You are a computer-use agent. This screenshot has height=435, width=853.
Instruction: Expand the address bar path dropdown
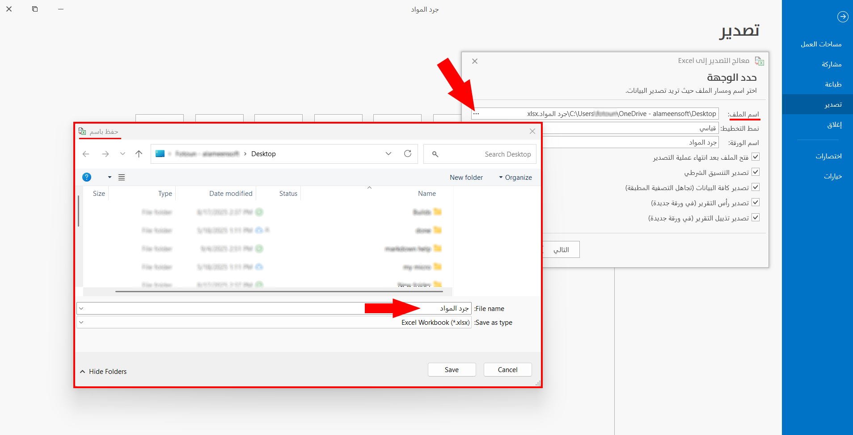[388, 154]
